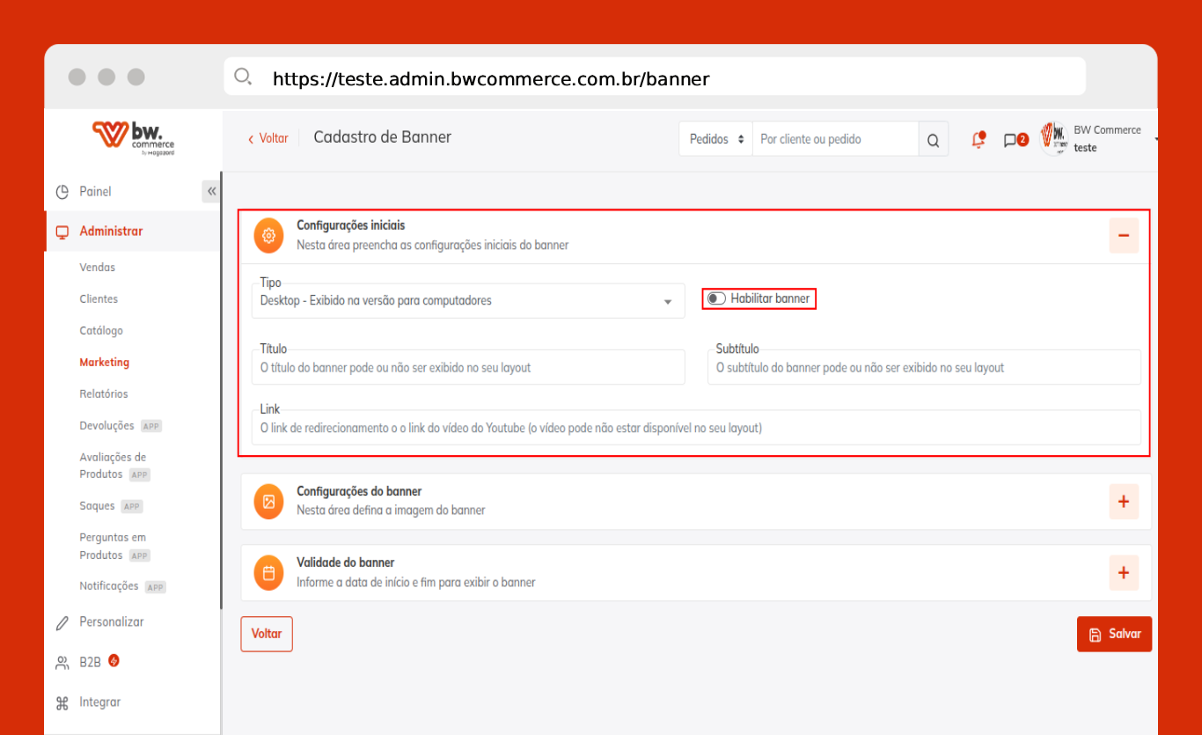Image resolution: width=1202 pixels, height=735 pixels.
Task: Collapse the Configurações iniciais section
Action: (x=1123, y=236)
